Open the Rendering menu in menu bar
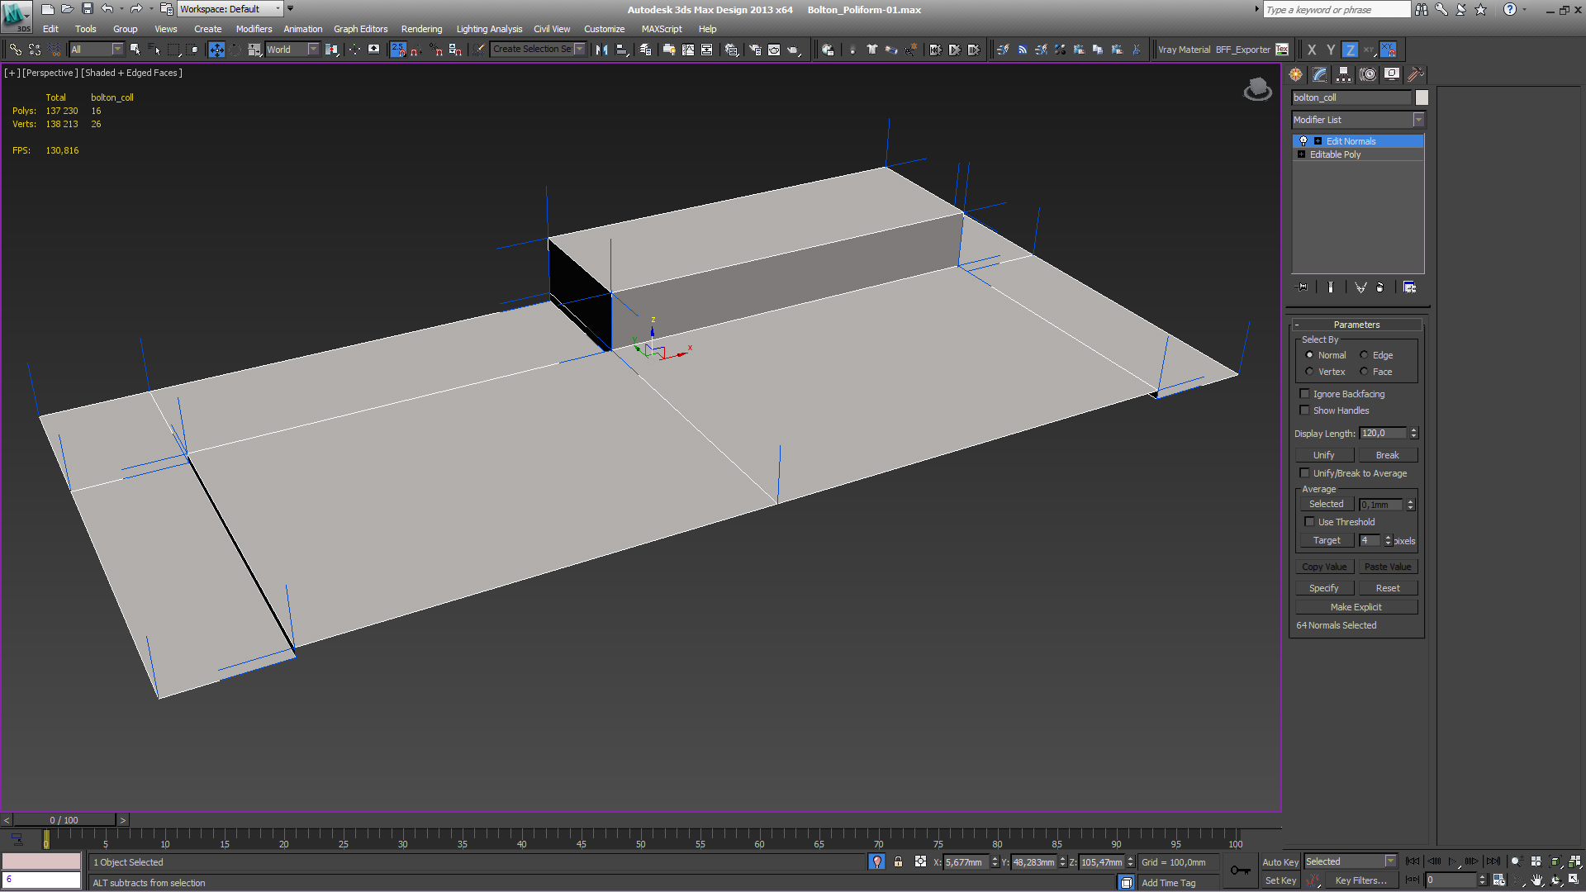Viewport: 1586px width, 892px height. coord(421,30)
